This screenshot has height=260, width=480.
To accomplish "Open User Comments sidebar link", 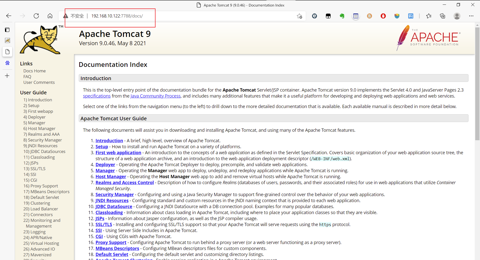I will coord(39,82).
